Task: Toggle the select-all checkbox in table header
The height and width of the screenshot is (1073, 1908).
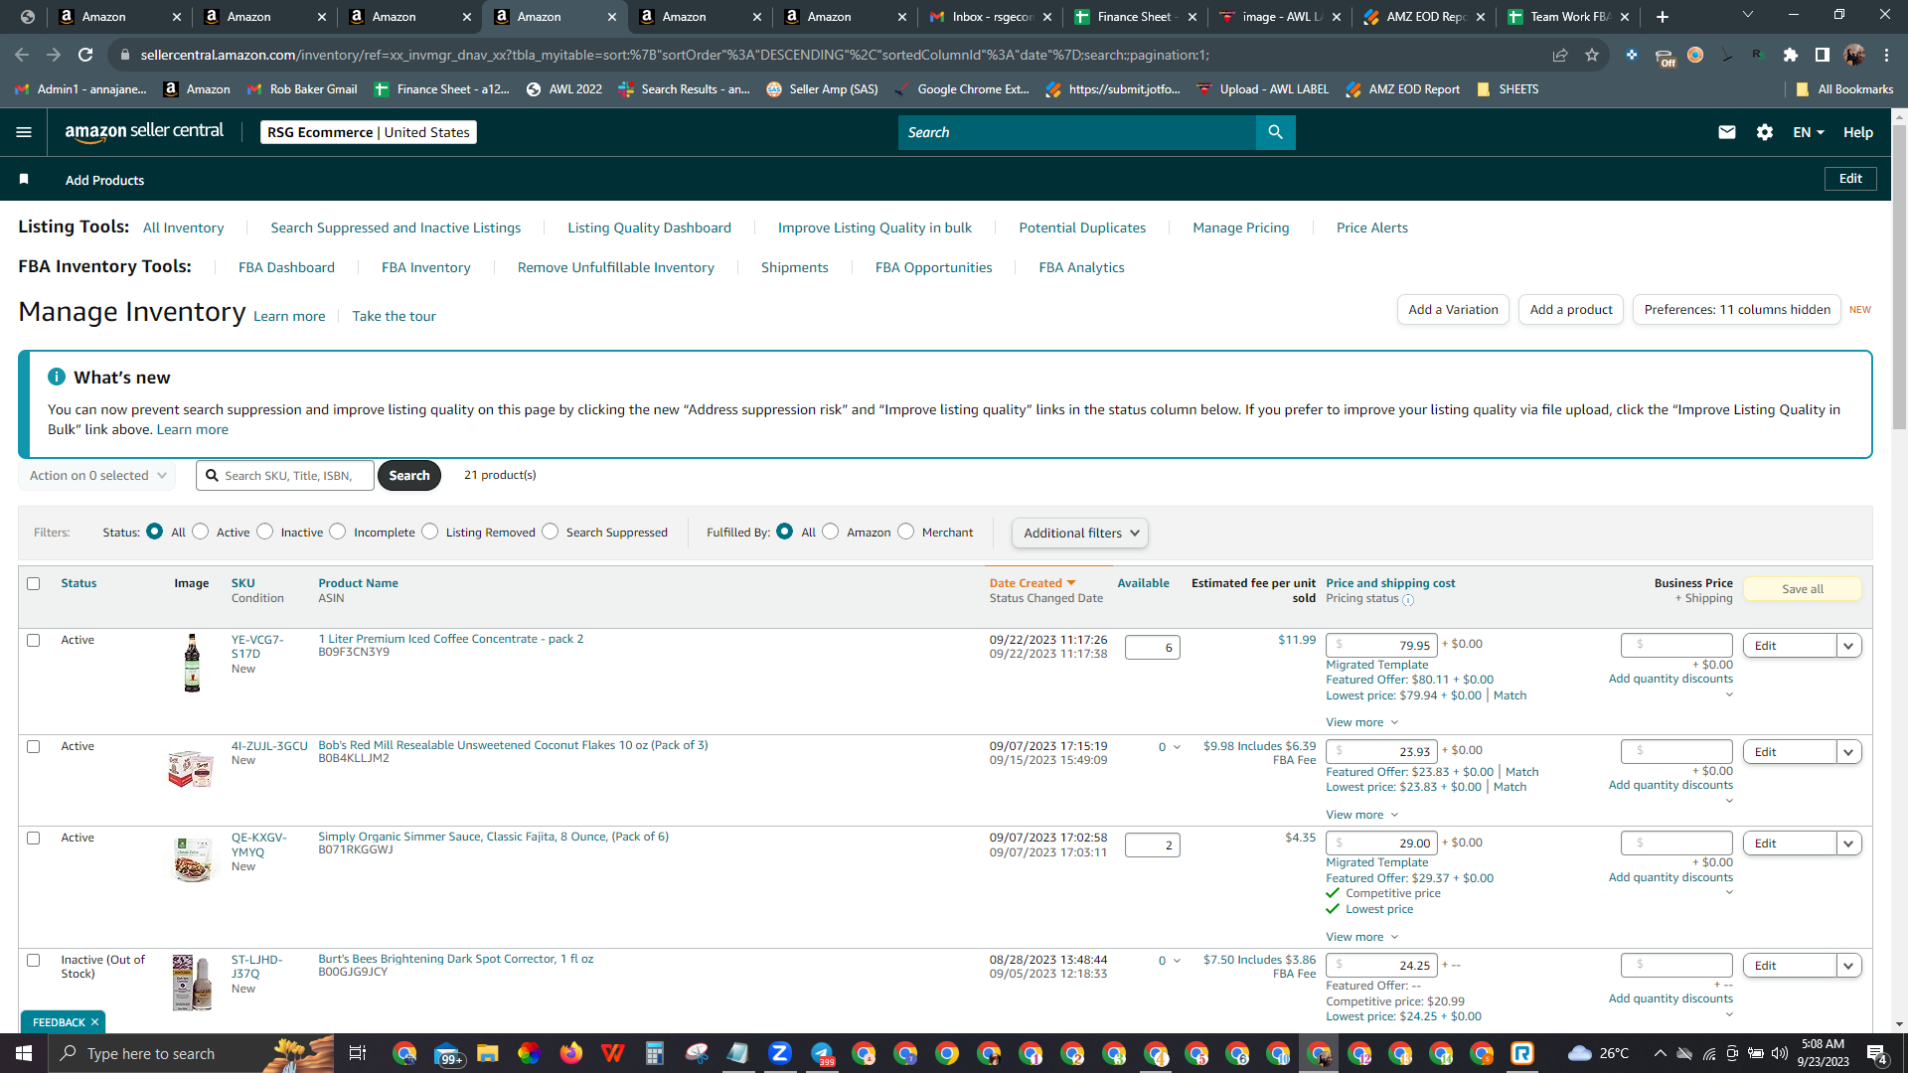Action: tap(33, 584)
